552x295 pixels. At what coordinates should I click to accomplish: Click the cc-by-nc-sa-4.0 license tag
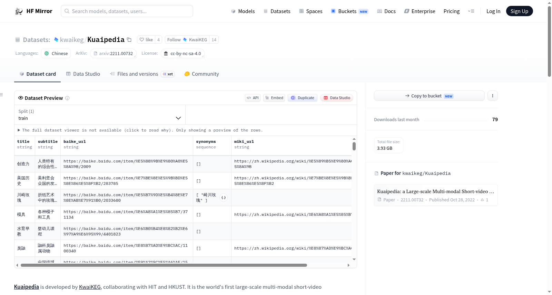(183, 53)
